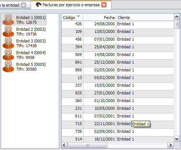
Task: Sort by the Fecha column header
Action: coord(99,18)
